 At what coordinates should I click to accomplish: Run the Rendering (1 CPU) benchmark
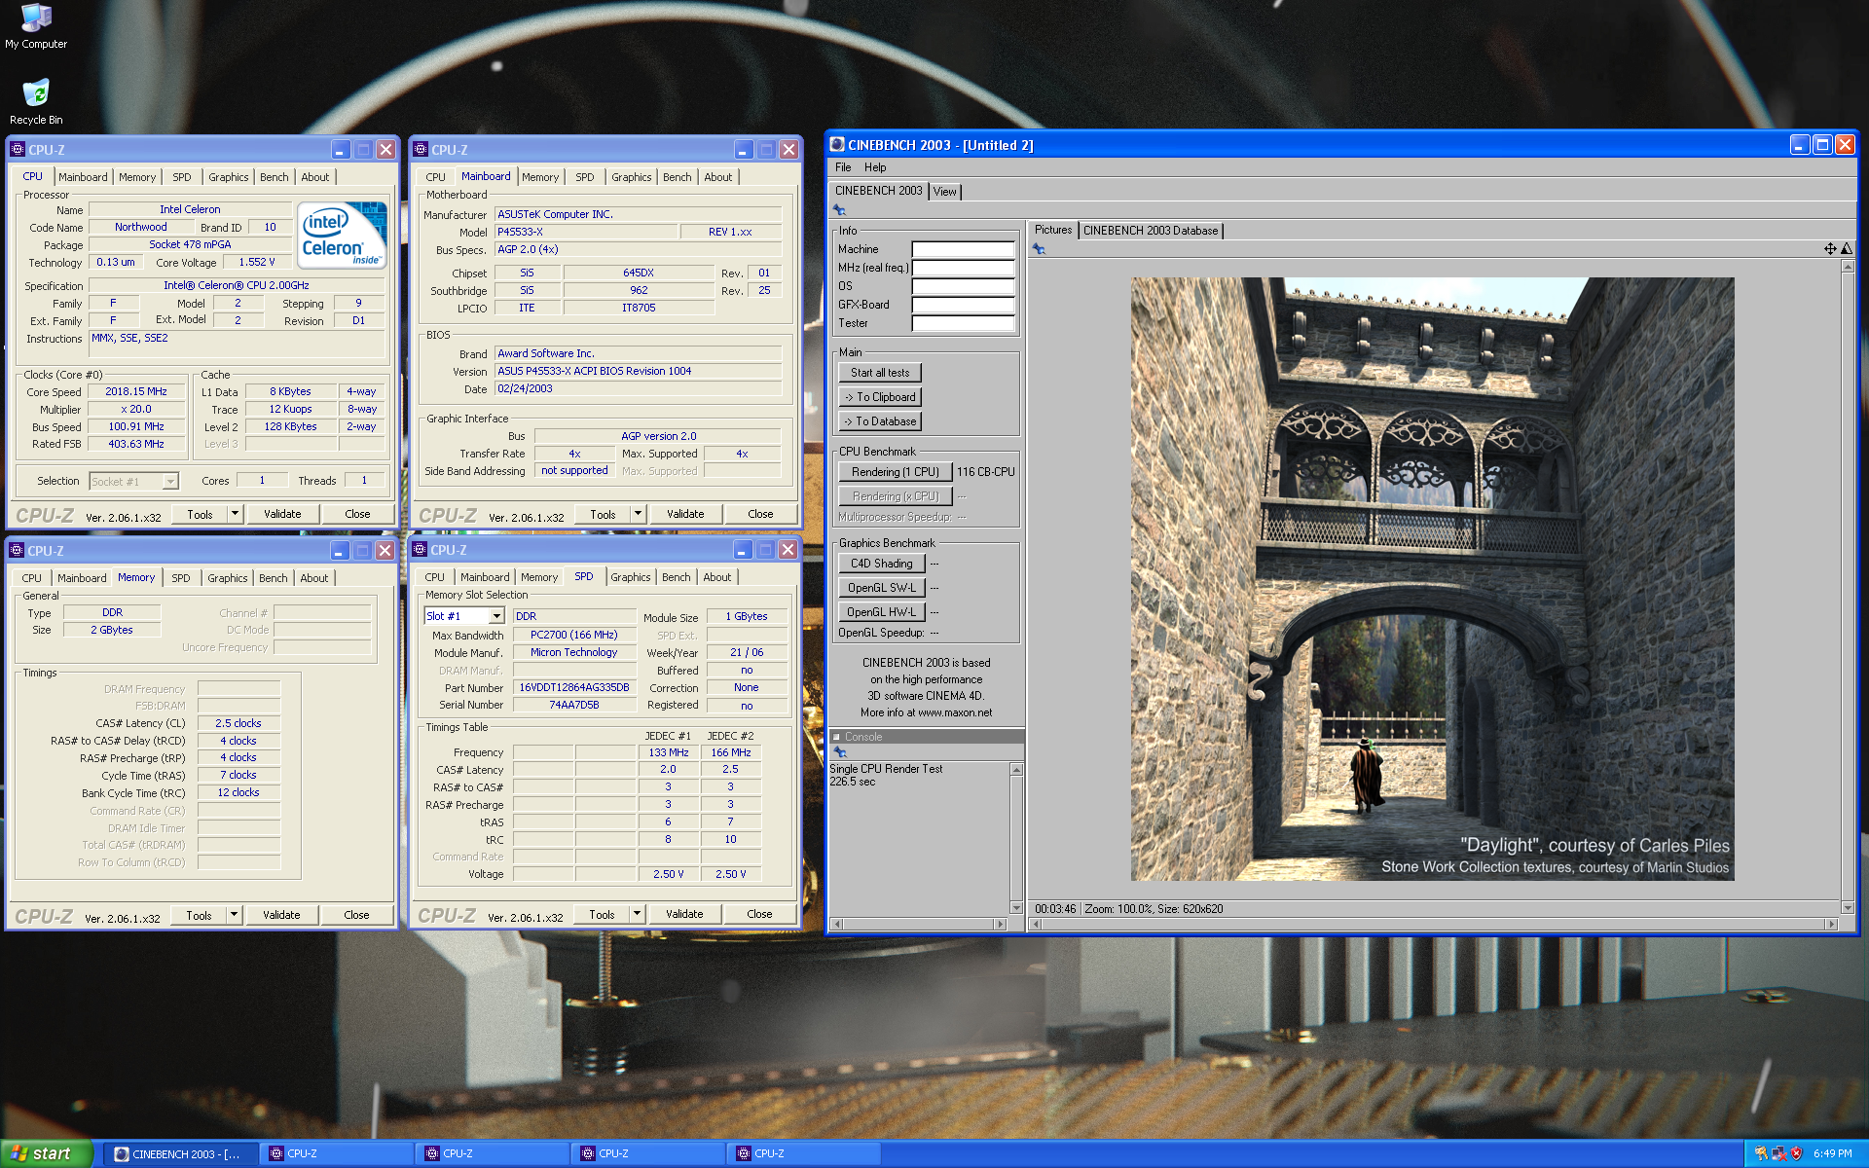coord(895,472)
